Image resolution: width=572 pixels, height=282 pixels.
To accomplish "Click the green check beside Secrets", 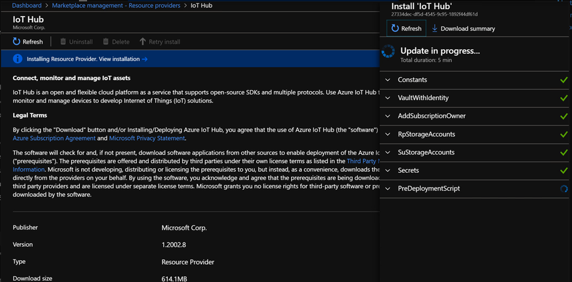I will 563,170.
